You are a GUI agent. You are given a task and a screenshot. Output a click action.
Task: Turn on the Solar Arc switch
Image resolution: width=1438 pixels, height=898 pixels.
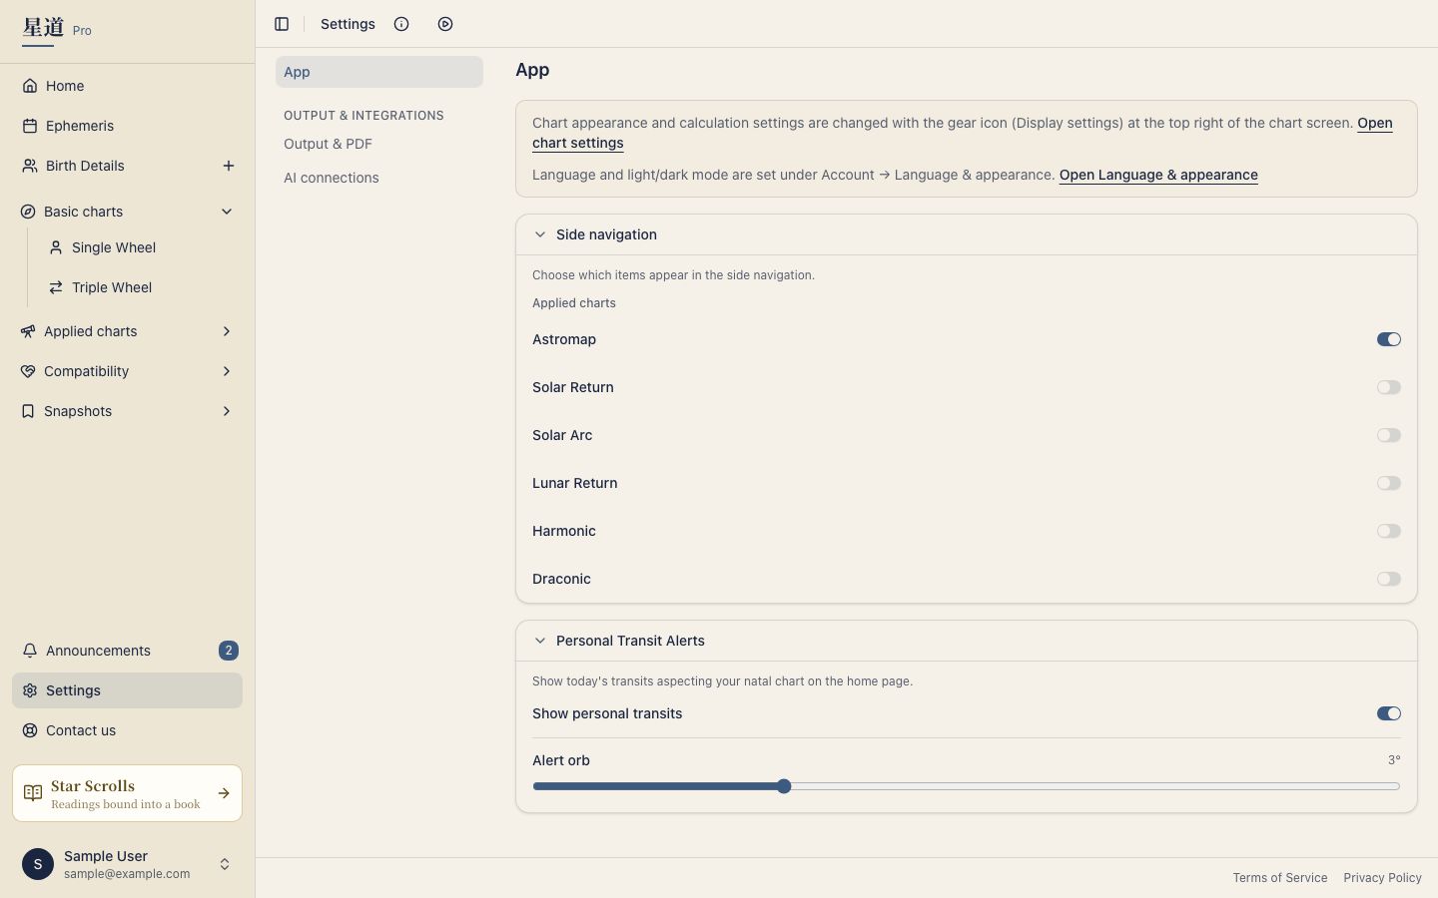point(1389,435)
